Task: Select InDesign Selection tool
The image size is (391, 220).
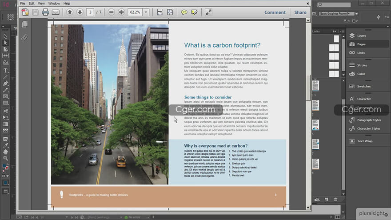Action: click(x=5, y=36)
